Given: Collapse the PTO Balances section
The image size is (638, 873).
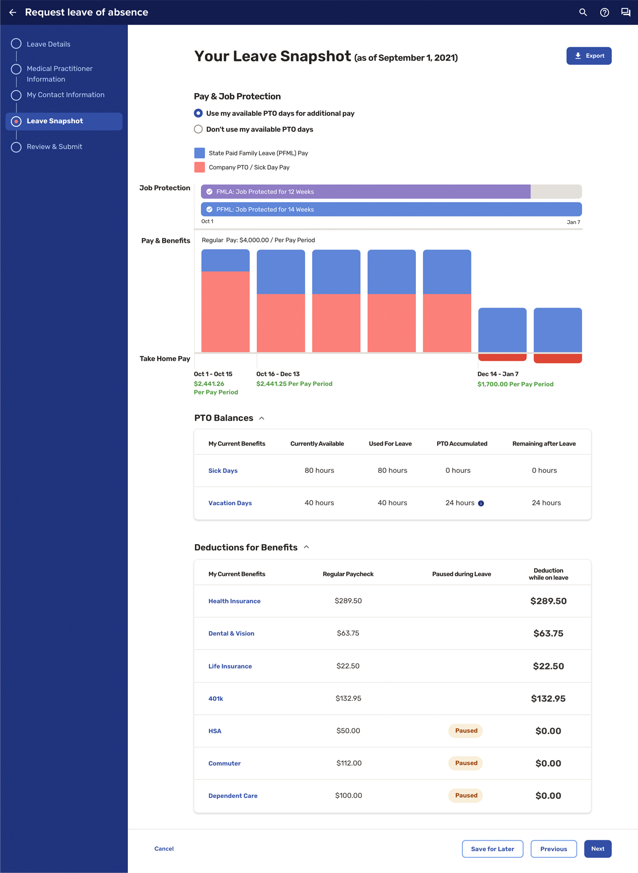Looking at the screenshot, I should pos(262,418).
